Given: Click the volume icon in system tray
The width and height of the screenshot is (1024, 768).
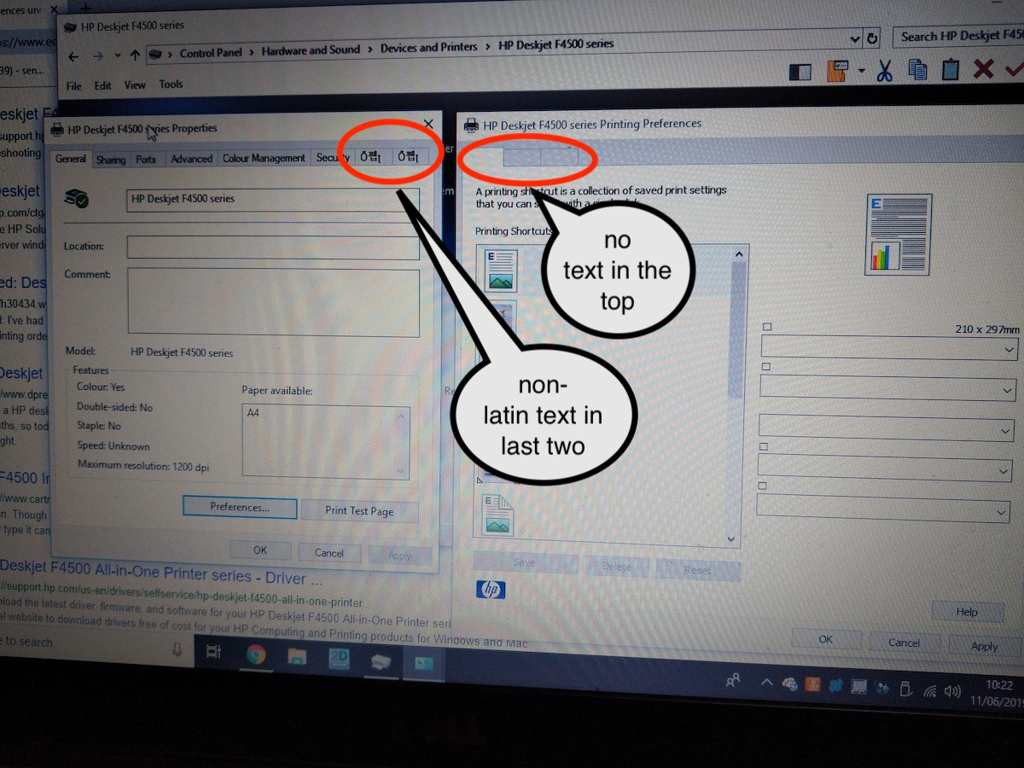Looking at the screenshot, I should click(x=953, y=691).
